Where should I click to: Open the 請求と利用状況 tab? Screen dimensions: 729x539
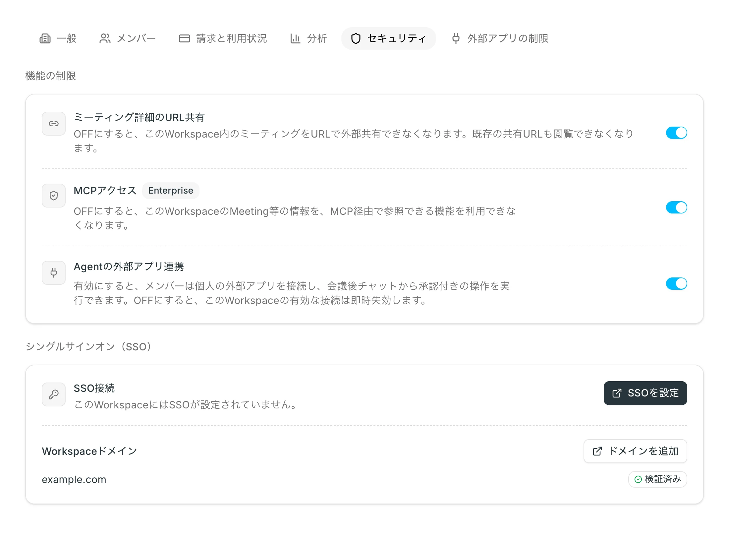223,38
